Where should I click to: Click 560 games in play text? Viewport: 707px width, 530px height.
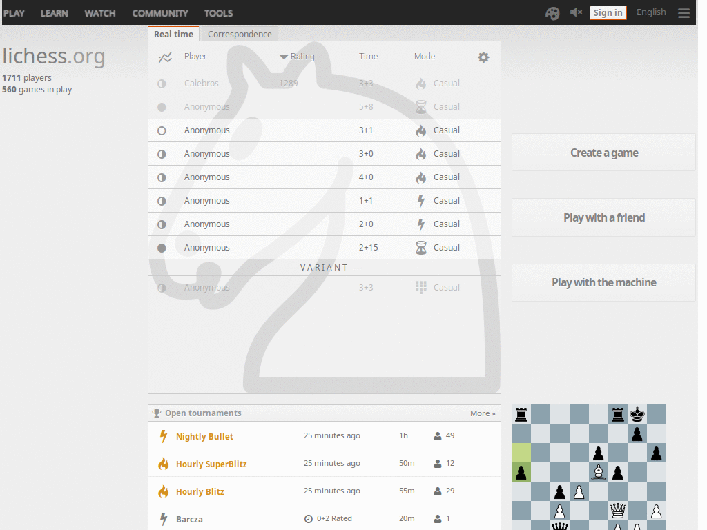37,89
